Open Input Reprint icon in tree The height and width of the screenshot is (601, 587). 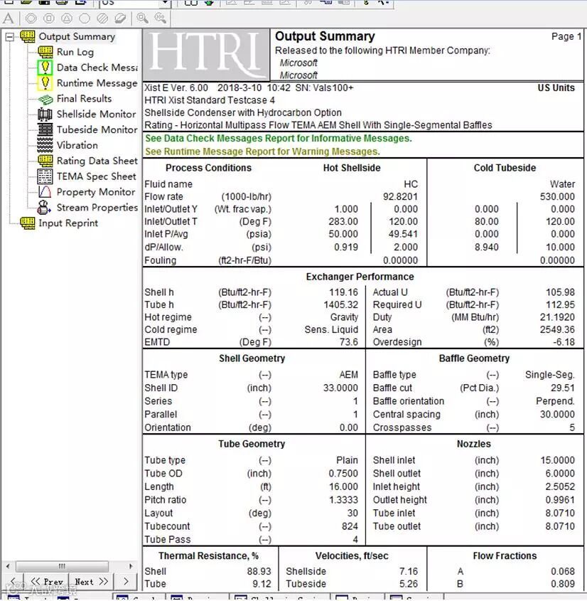28,223
